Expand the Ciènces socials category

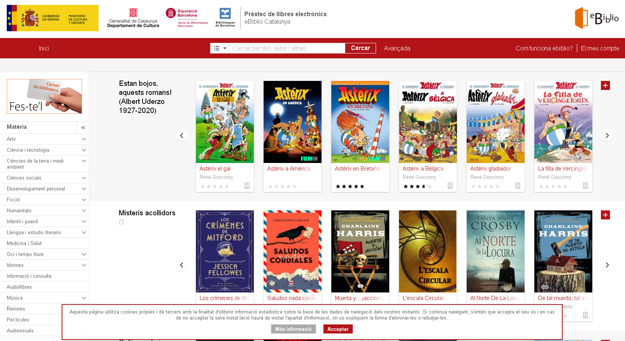click(x=83, y=178)
